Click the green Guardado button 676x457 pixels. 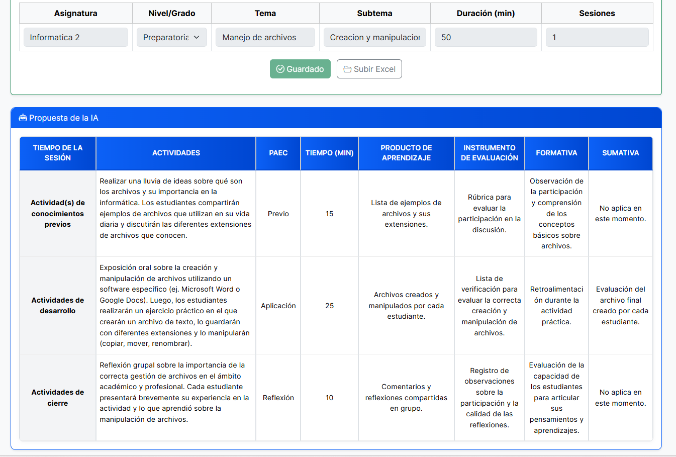tap(300, 69)
